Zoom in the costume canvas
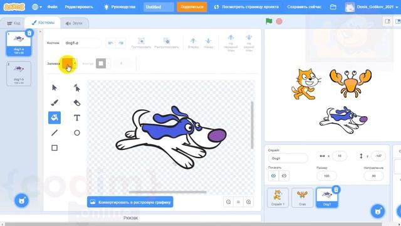The width and height of the screenshot is (401, 226). [x=248, y=202]
